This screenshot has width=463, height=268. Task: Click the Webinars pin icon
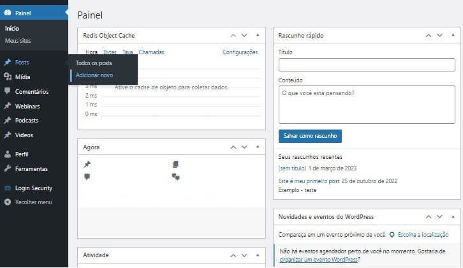click(8, 106)
